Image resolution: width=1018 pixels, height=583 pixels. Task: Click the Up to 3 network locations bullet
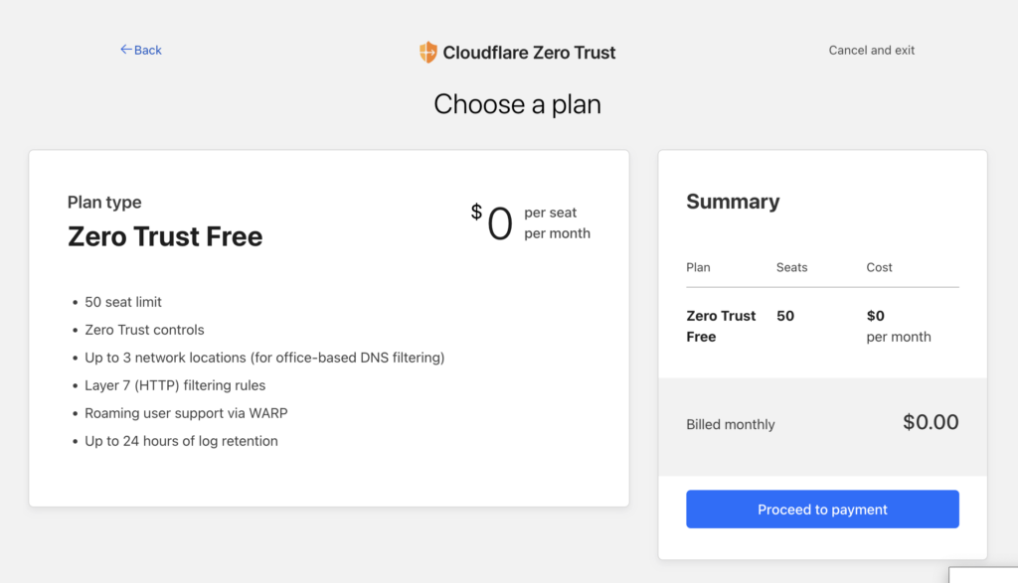pyautogui.click(x=264, y=358)
